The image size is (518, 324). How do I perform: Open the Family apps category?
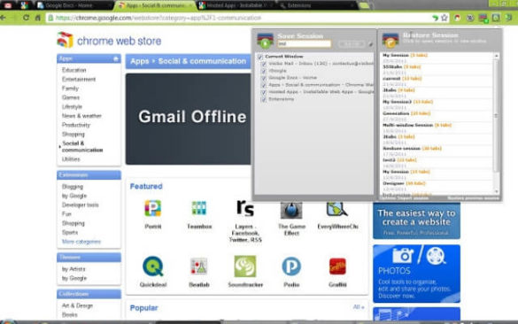point(70,89)
